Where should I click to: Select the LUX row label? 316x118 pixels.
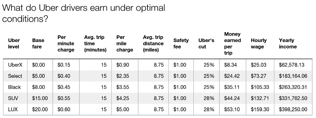click(x=13, y=109)
